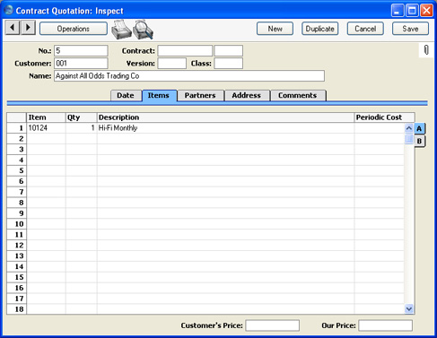Maximize the Contract Quotation window
Screen dimensions: 437x338
412,11
